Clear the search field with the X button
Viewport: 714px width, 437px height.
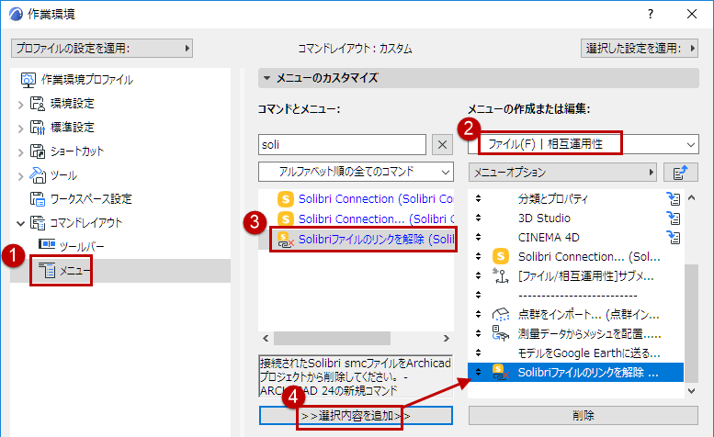click(442, 145)
